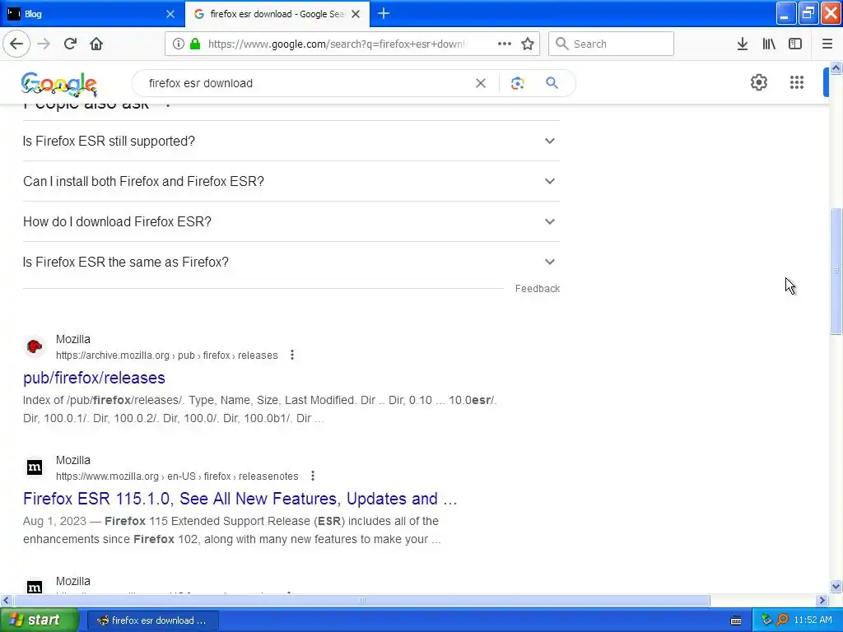Show site information icon in address bar
This screenshot has width=843, height=632.
178,44
